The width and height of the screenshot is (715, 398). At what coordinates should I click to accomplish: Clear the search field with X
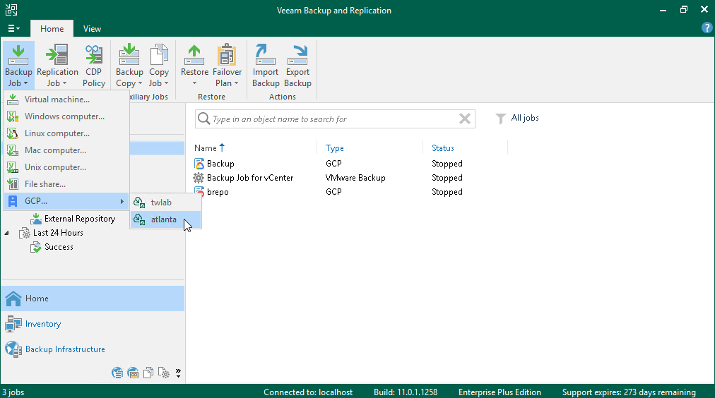(x=465, y=119)
